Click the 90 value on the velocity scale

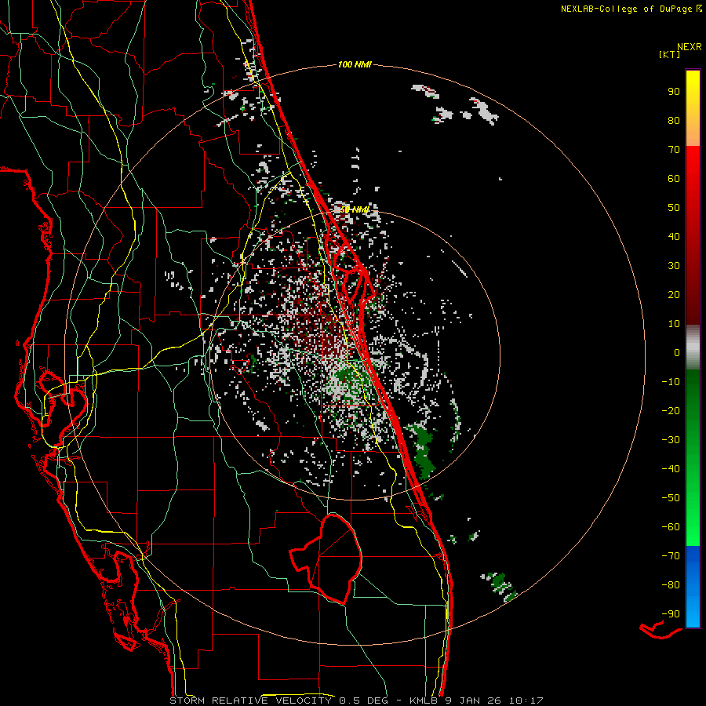[674, 92]
